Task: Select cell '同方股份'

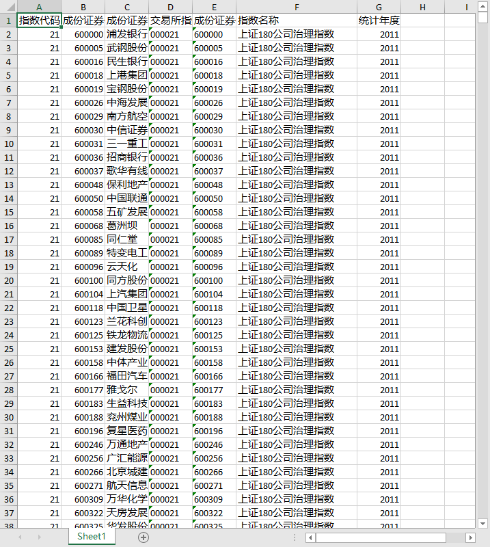Action: [x=127, y=280]
